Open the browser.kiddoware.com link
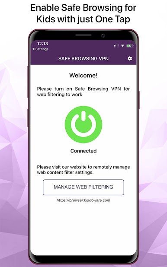 [83, 200]
